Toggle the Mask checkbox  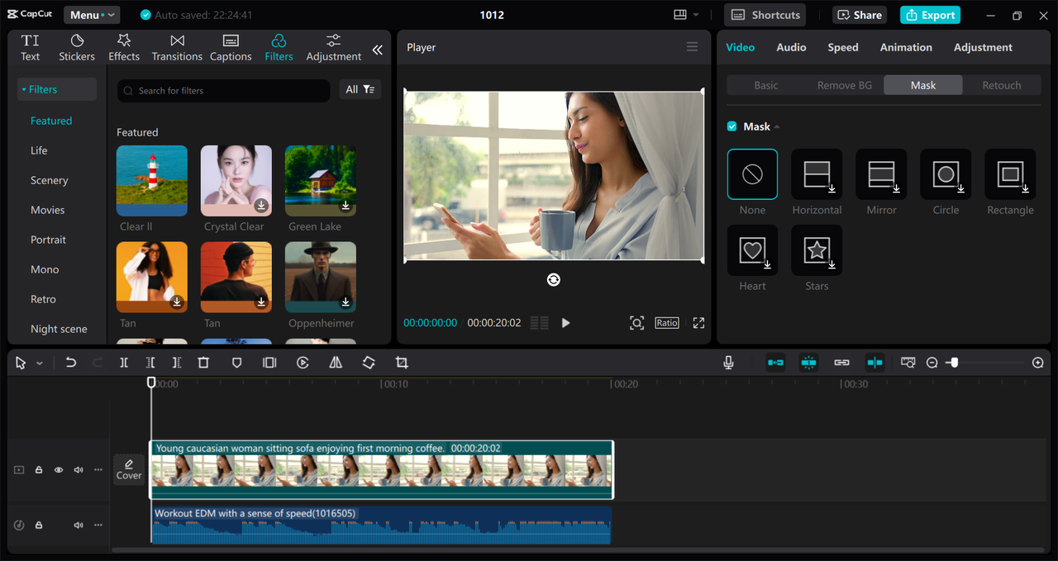732,126
